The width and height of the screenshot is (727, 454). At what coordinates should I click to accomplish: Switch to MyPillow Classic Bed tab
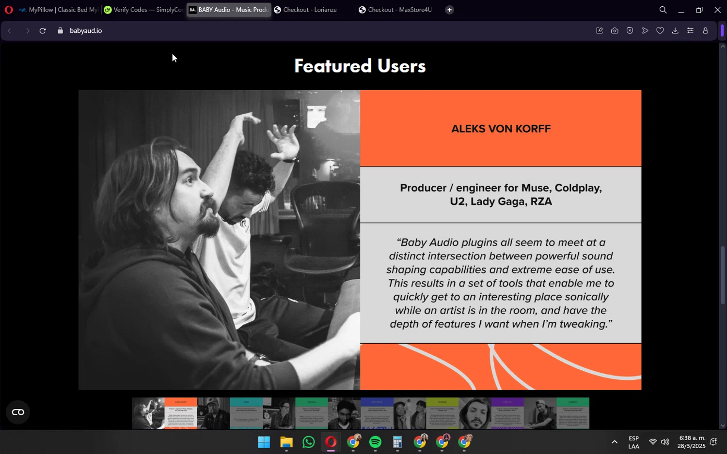pos(59,10)
